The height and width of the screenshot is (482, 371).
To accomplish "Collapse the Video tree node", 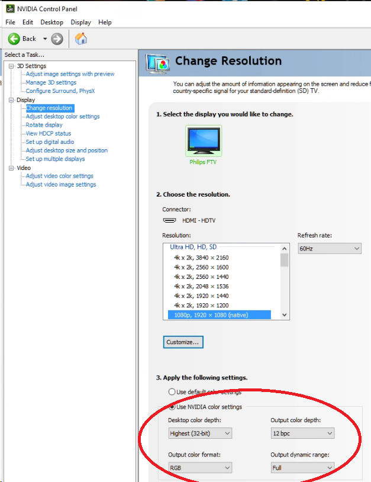I will click(x=11, y=168).
